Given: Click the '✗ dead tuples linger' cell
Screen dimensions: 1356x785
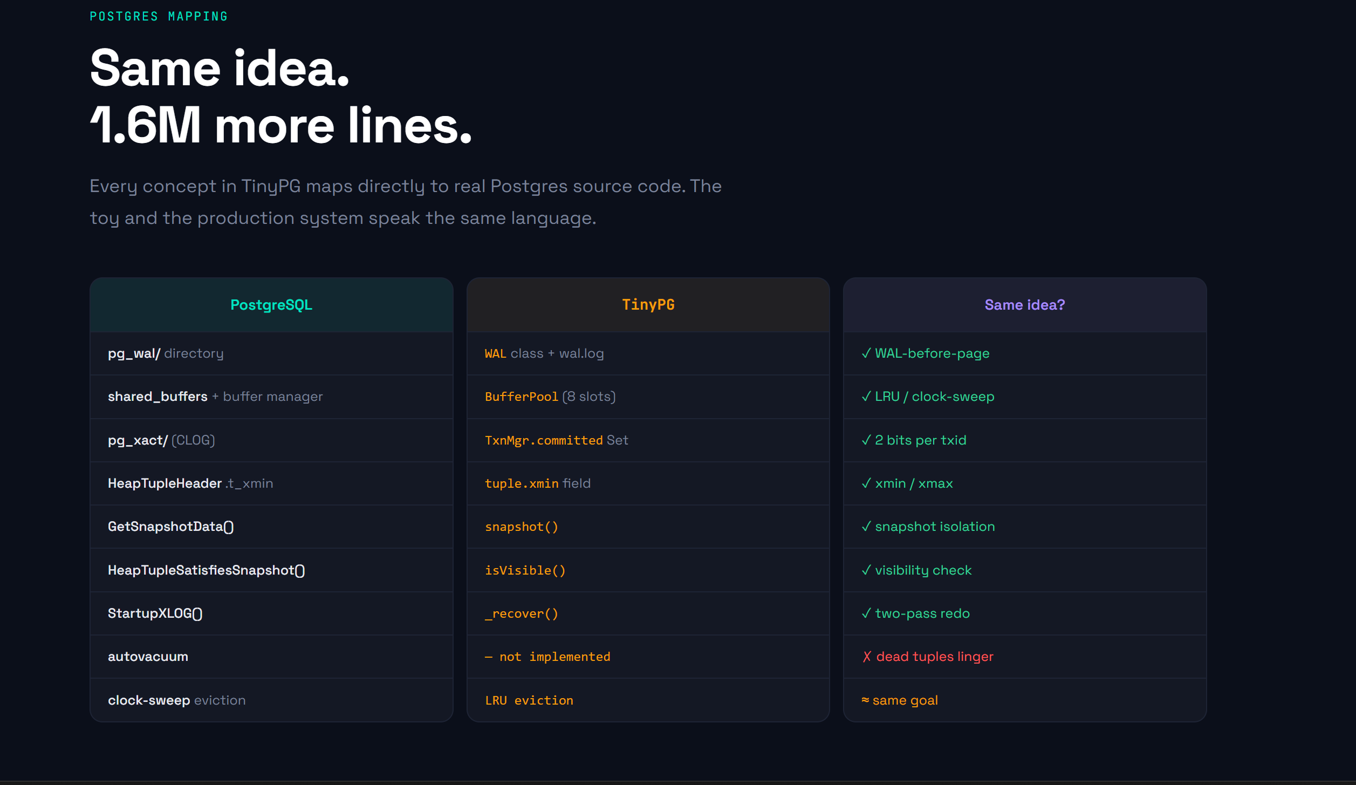Looking at the screenshot, I should [1024, 657].
